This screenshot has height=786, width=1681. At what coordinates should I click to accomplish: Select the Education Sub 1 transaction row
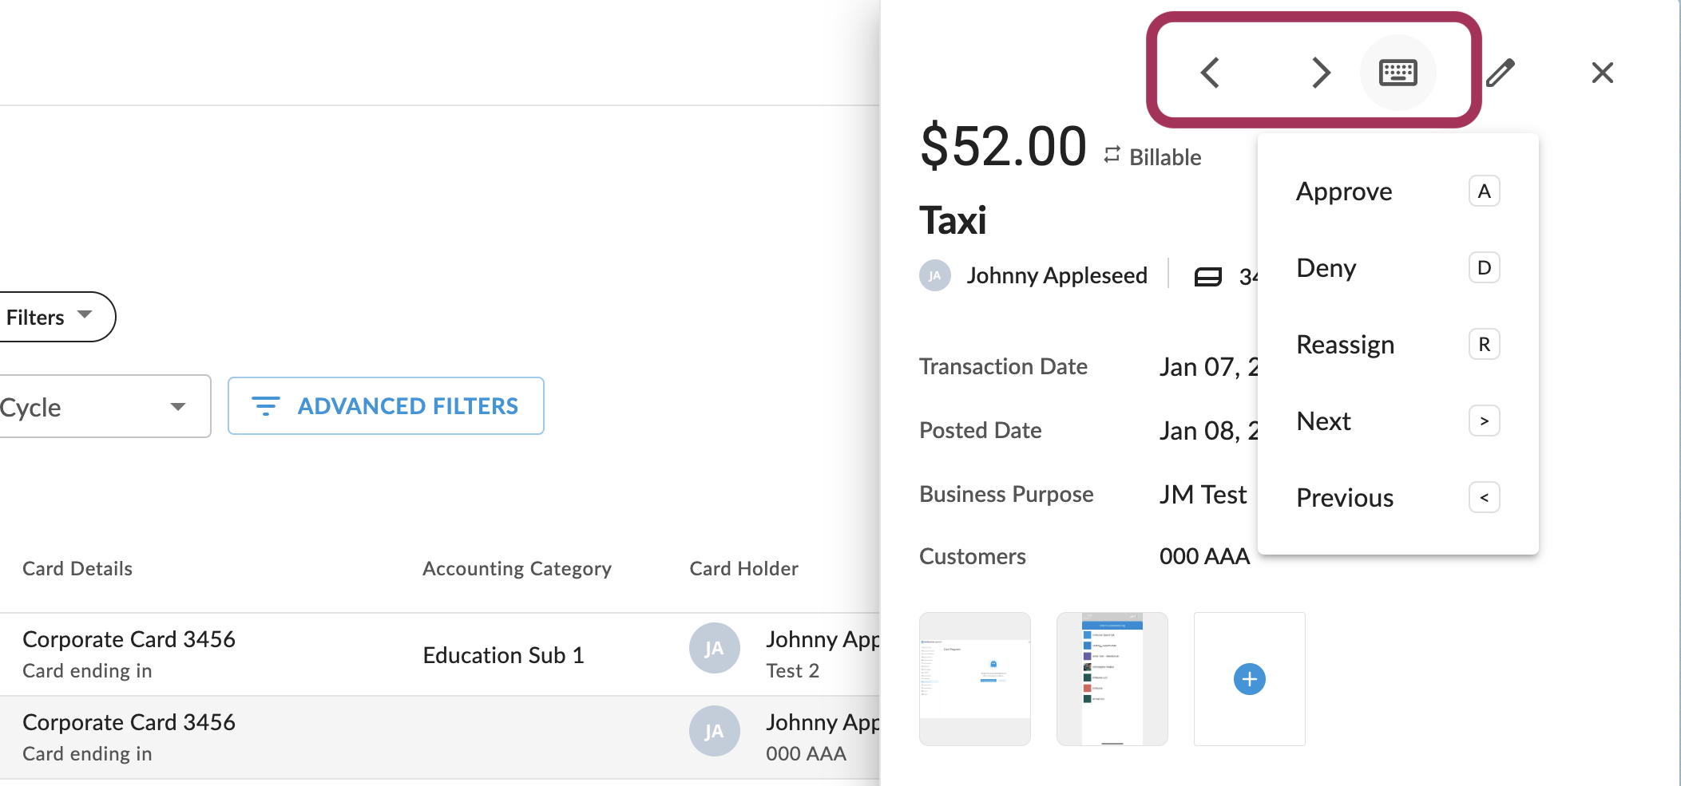[439, 654]
